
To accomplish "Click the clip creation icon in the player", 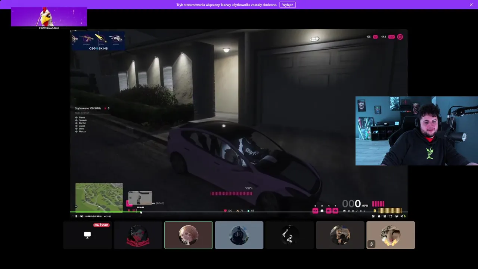I will (x=379, y=216).
